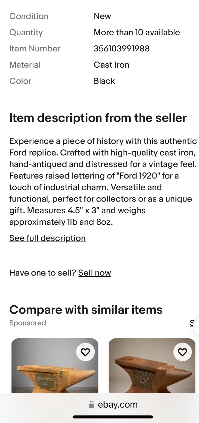The image size is (199, 423).
Task: Tap the New condition value
Action: tap(102, 16)
